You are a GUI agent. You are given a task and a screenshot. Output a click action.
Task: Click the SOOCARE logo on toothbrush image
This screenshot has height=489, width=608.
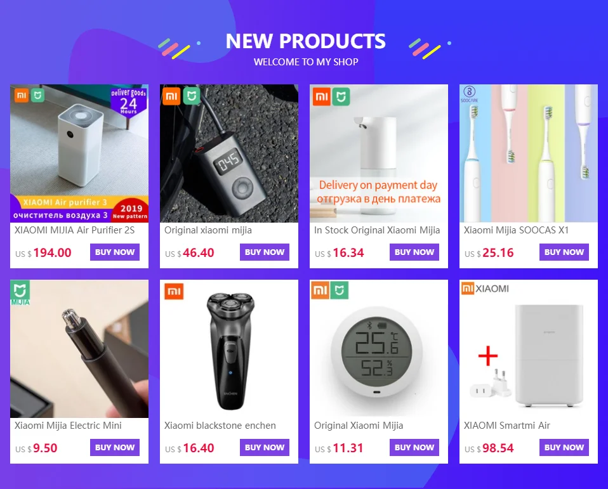469,94
